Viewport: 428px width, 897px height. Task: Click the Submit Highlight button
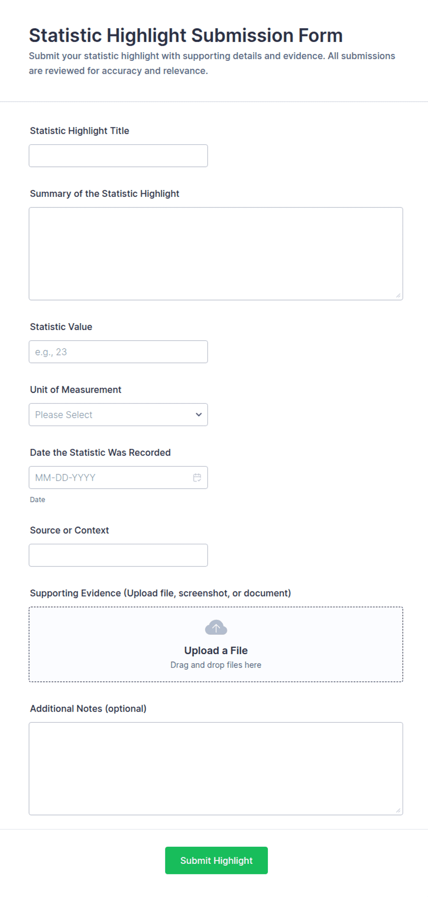pyautogui.click(x=216, y=860)
